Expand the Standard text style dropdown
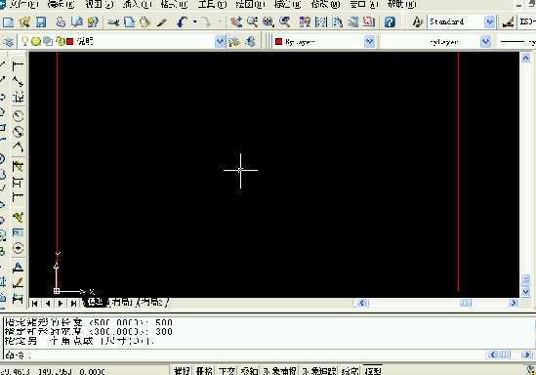This screenshot has height=375, width=536. (x=489, y=22)
